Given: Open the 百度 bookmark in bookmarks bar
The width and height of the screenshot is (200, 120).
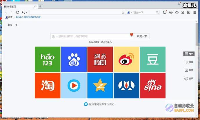Looking at the screenshot, I should click(x=9, y=17).
